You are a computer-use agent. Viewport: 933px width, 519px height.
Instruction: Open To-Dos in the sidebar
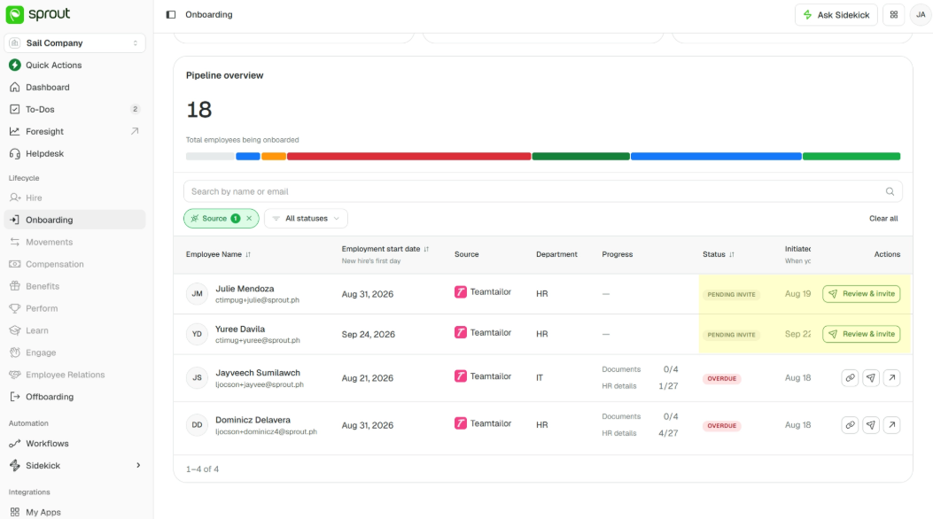(40, 110)
